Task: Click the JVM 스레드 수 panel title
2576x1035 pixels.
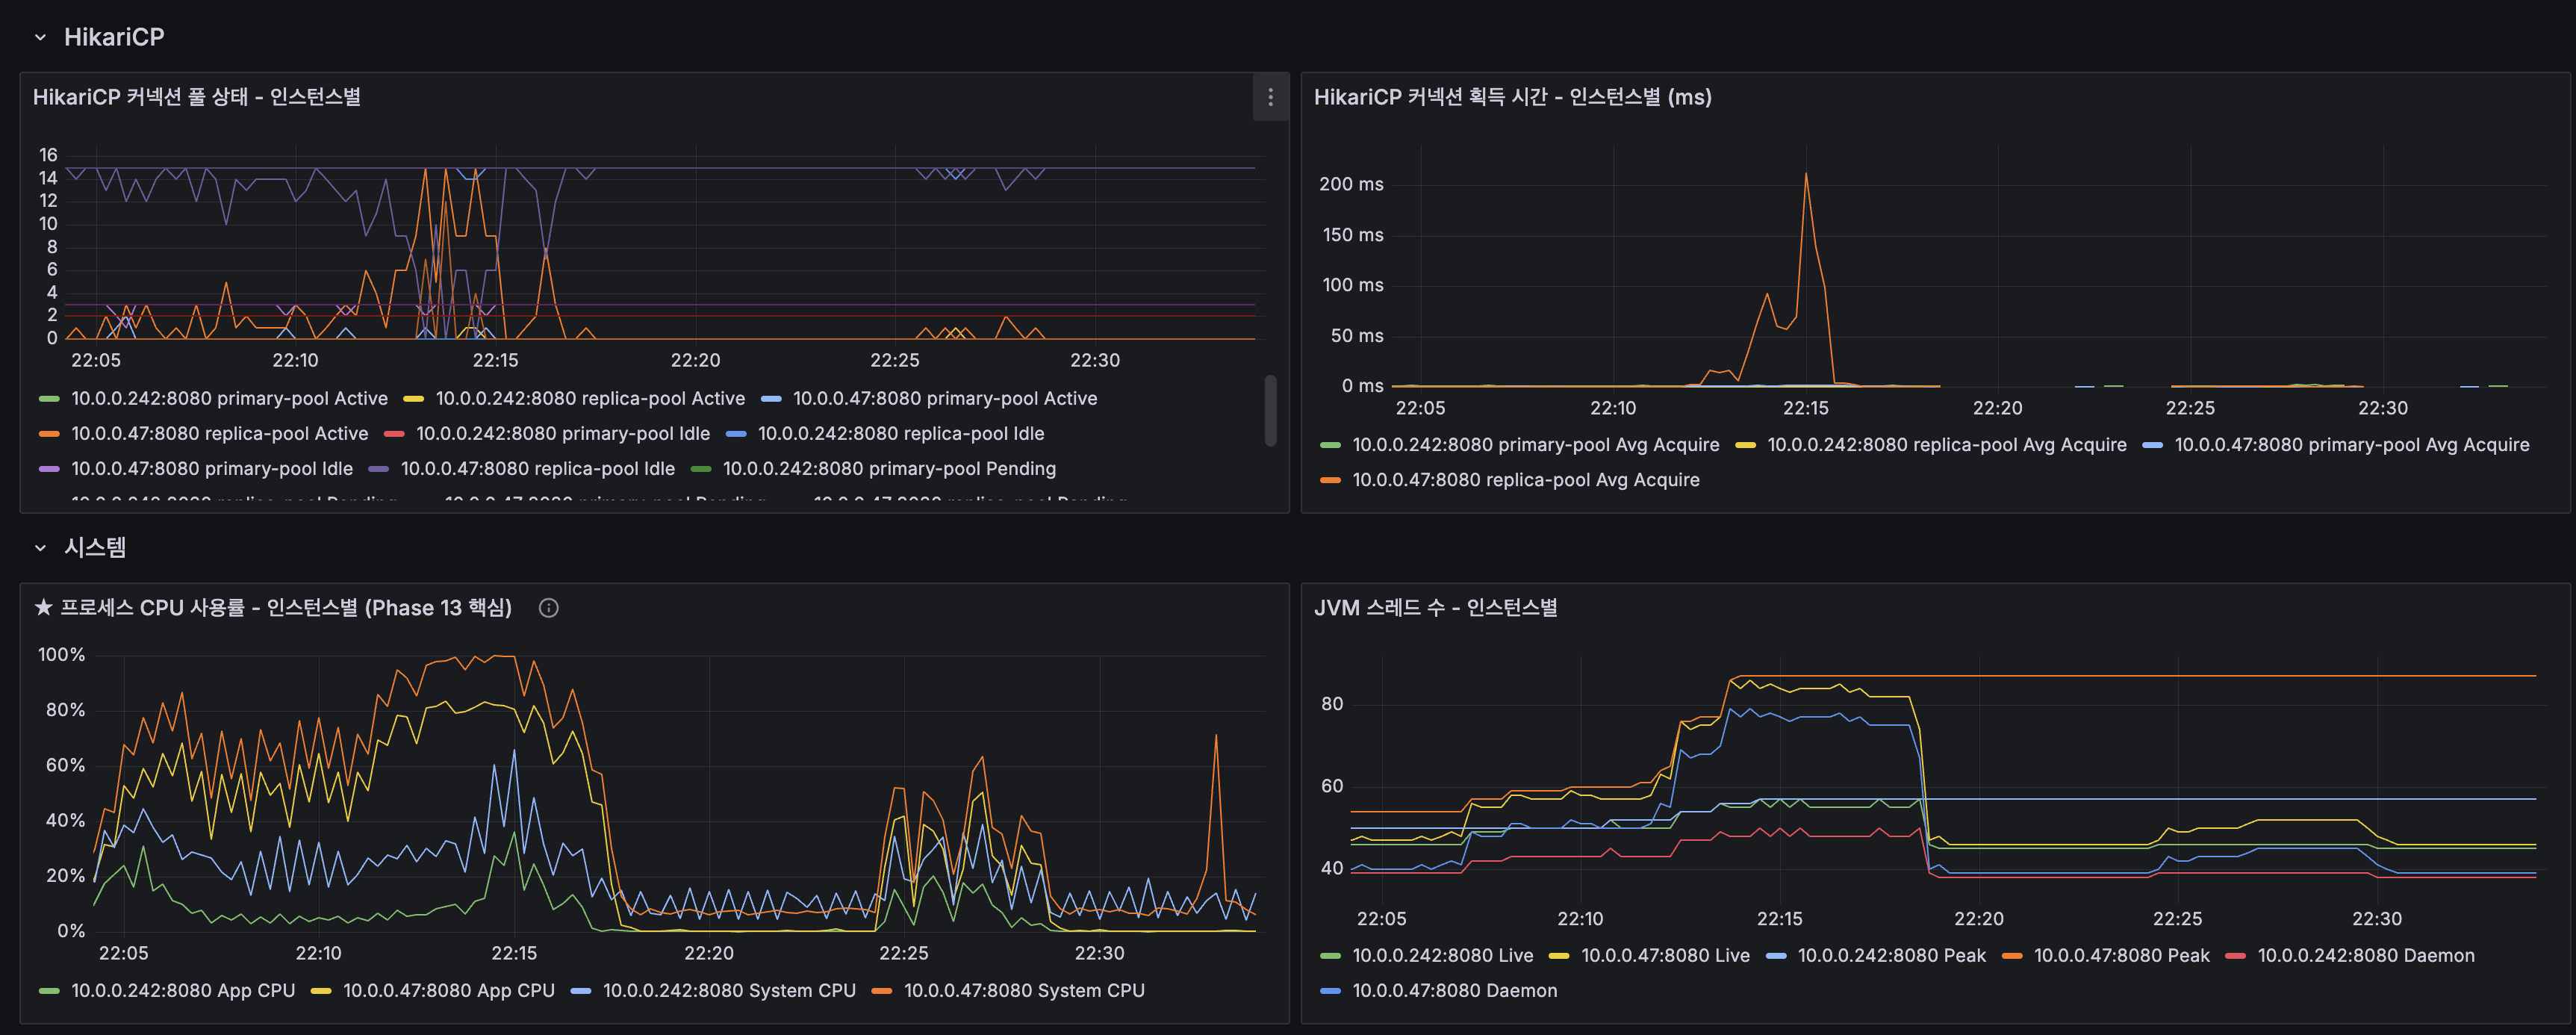Action: (1435, 608)
